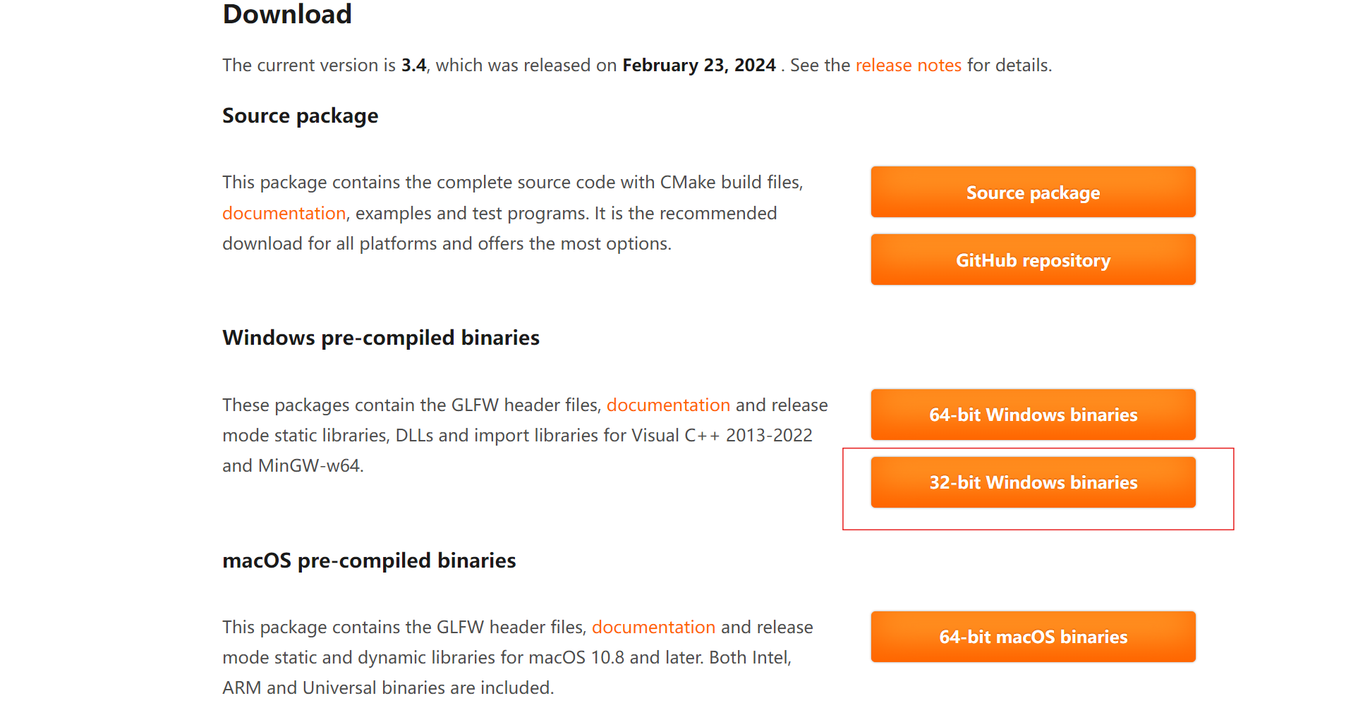The width and height of the screenshot is (1370, 703).
Task: Click the MinGW-w64 text
Action: [310, 466]
